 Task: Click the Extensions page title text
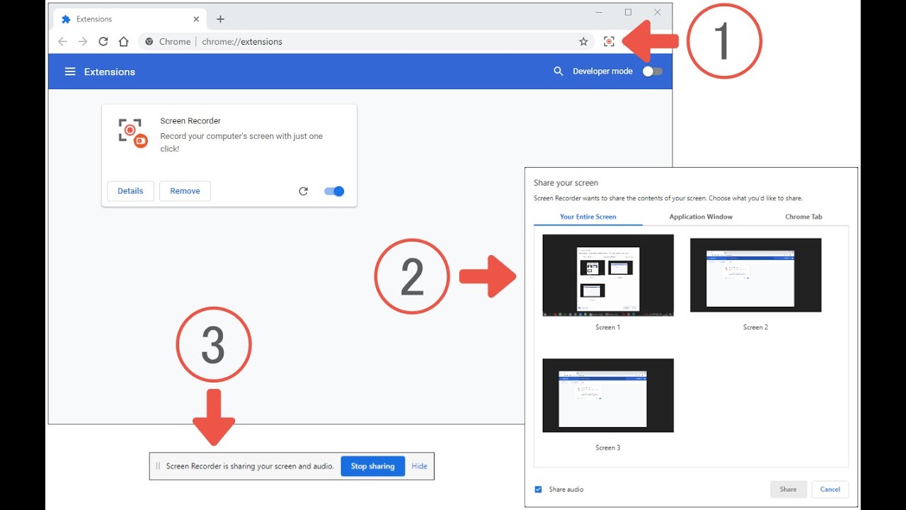coord(110,72)
